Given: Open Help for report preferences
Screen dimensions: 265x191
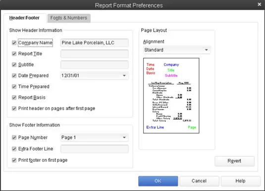Looking at the screenshot, I should pyautogui.click(x=241, y=181).
